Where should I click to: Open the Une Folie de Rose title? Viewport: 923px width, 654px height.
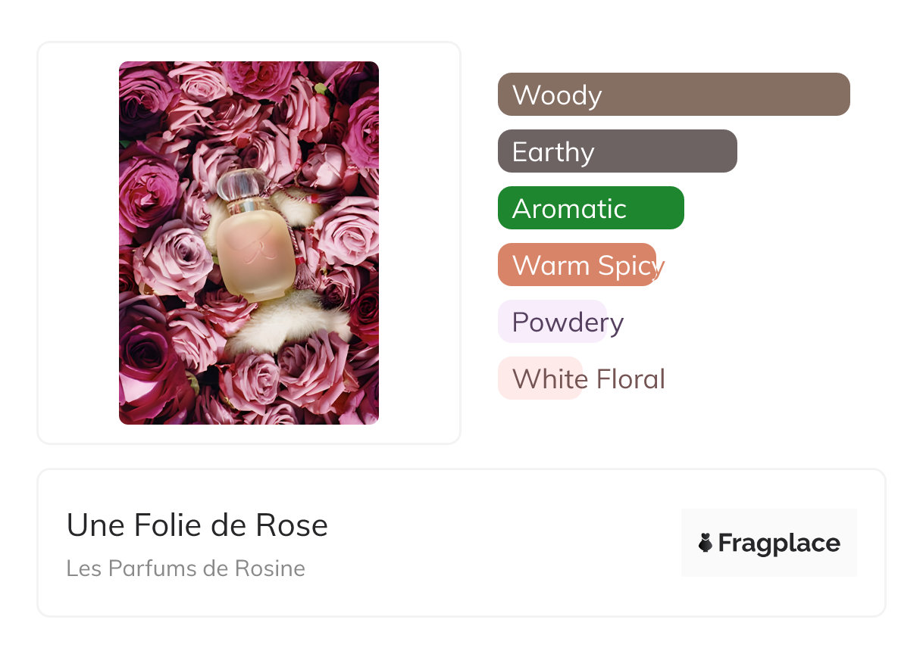point(197,525)
